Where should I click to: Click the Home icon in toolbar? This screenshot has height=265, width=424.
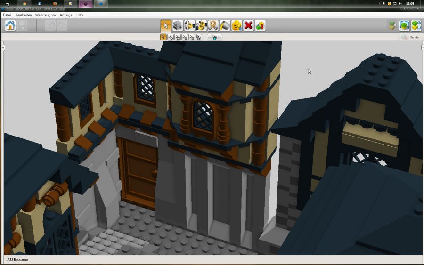coord(10,25)
